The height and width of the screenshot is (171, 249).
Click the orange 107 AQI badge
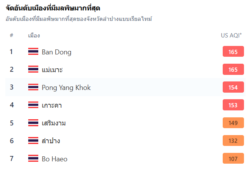(x=233, y=158)
